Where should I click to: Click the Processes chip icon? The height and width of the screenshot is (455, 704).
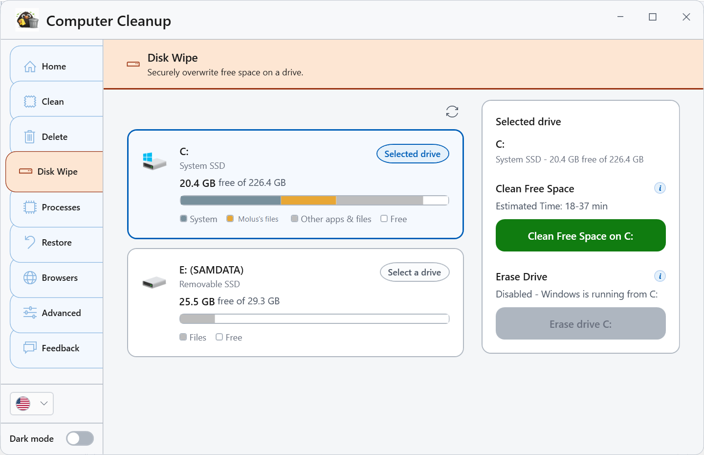pyautogui.click(x=30, y=207)
